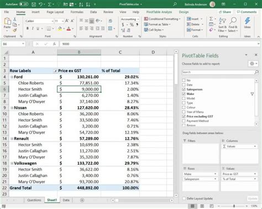Add a new sheet with plus icon

[82, 200]
